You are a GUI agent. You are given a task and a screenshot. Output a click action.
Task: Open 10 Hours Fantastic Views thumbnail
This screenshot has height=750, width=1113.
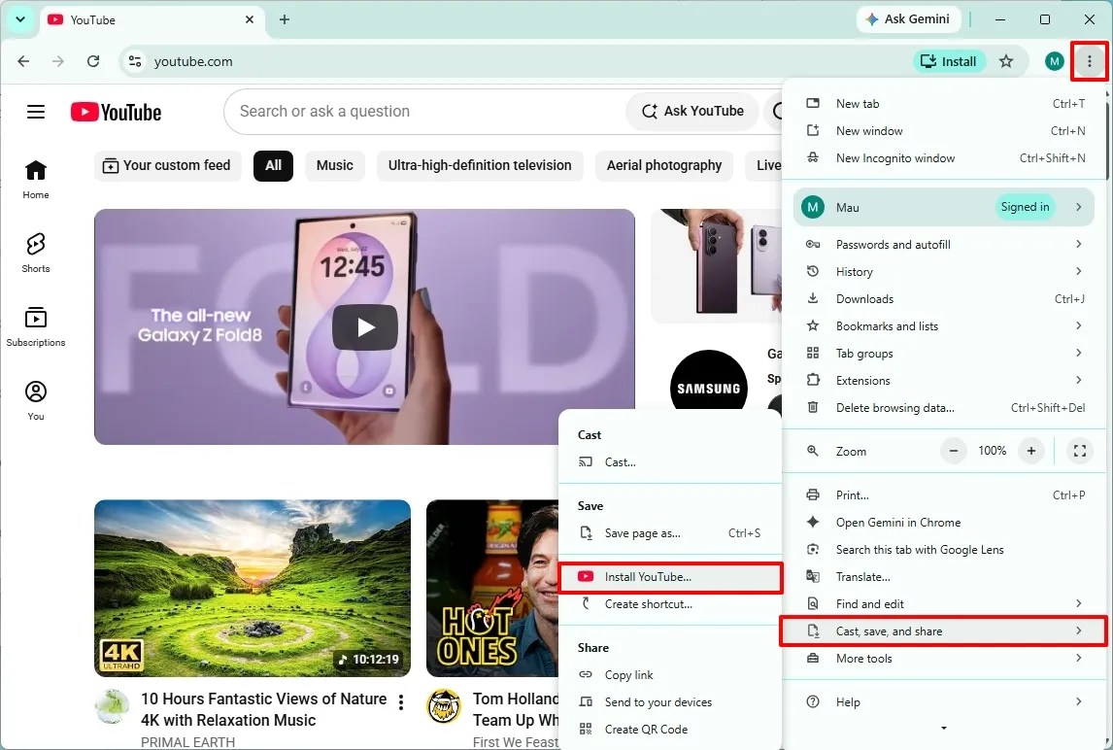pos(252,588)
